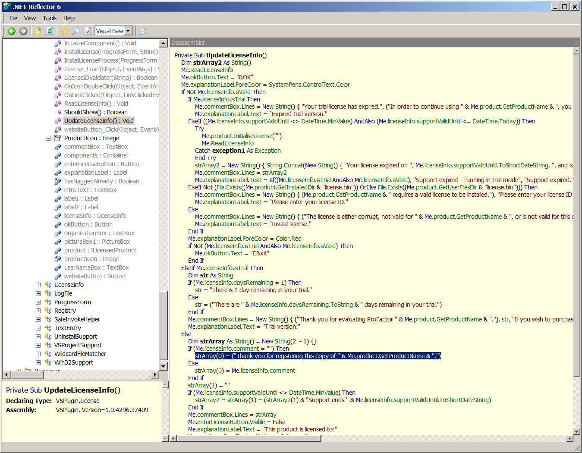The image size is (582, 453).
Task: Click the introText field icon
Action: click(x=58, y=190)
